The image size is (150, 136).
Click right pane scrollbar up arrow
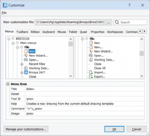[x=142, y=39]
